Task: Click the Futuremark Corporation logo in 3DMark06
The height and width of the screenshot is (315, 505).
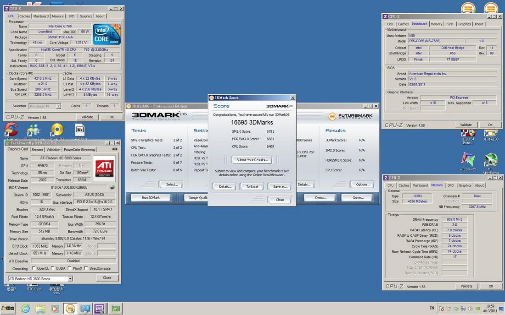Action: click(351, 116)
